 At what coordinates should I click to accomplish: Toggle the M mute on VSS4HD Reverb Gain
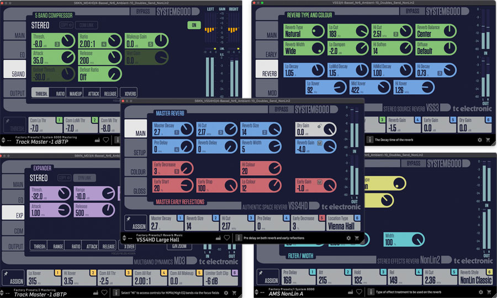point(320,143)
